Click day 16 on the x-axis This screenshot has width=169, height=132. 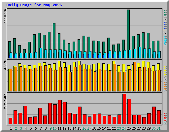coord(84,128)
